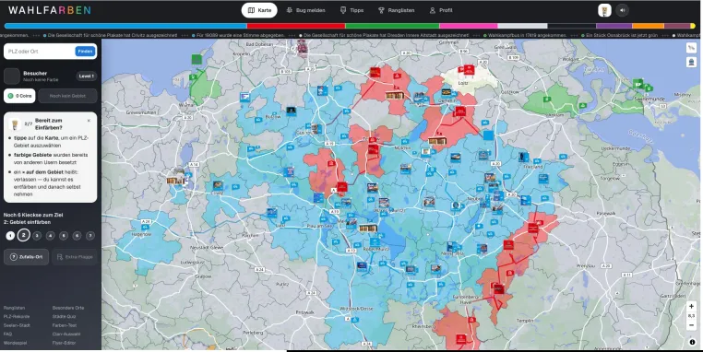The image size is (703, 352).
Task: Click the Ueckermünde label on the map
Action: click(x=615, y=148)
